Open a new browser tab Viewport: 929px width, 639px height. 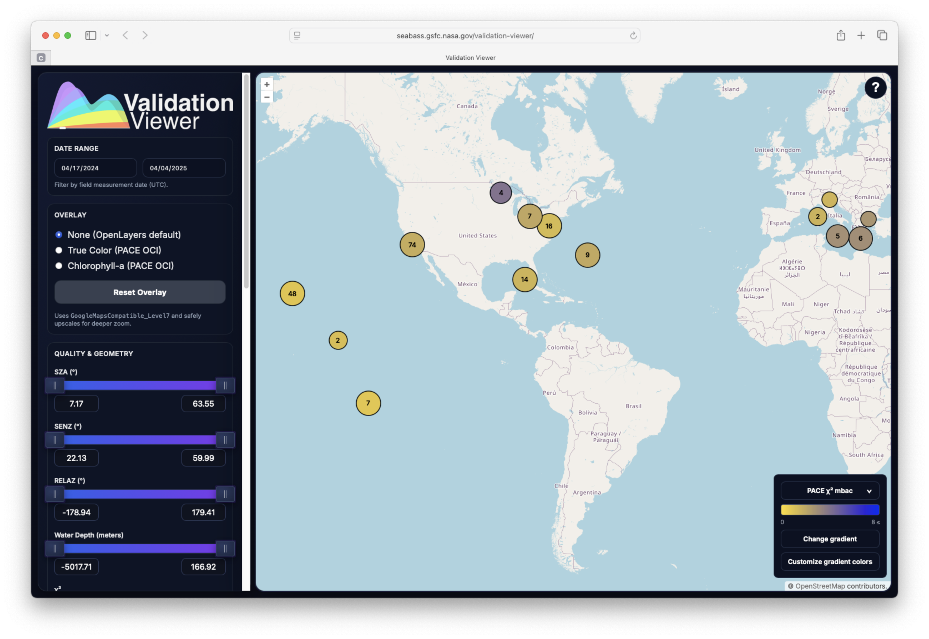click(861, 35)
